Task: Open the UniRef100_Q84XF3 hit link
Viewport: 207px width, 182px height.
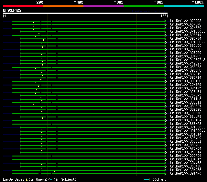Action: pyautogui.click(x=185, y=56)
